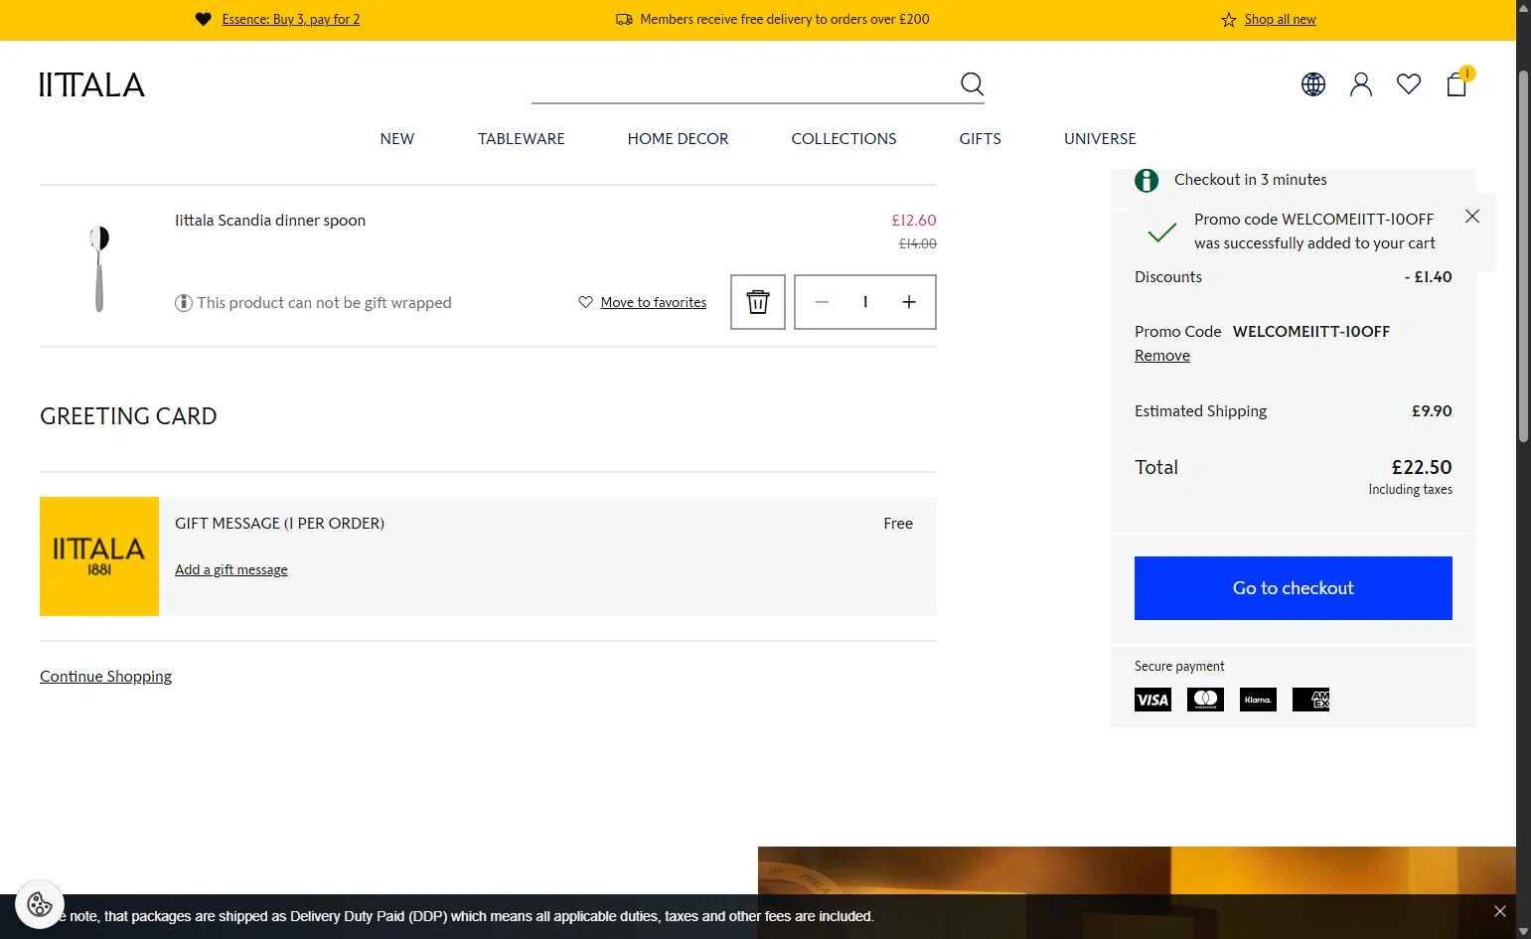Decrease spoon quantity with minus button
This screenshot has height=939, width=1531.
coord(822,302)
